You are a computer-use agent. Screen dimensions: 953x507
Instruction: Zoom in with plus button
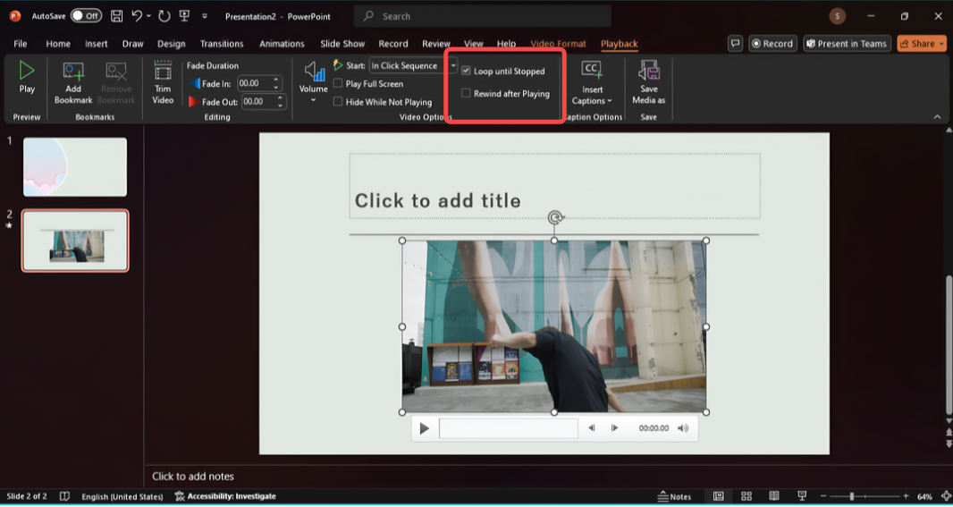point(906,496)
